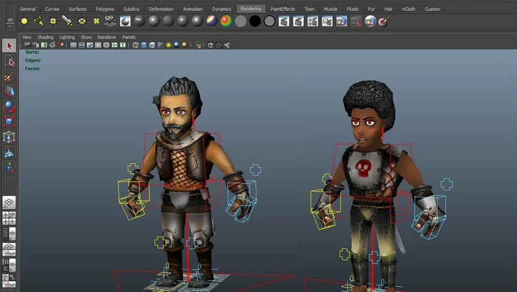
Task: Open shelf tab switcher button
Action: pos(10,20)
